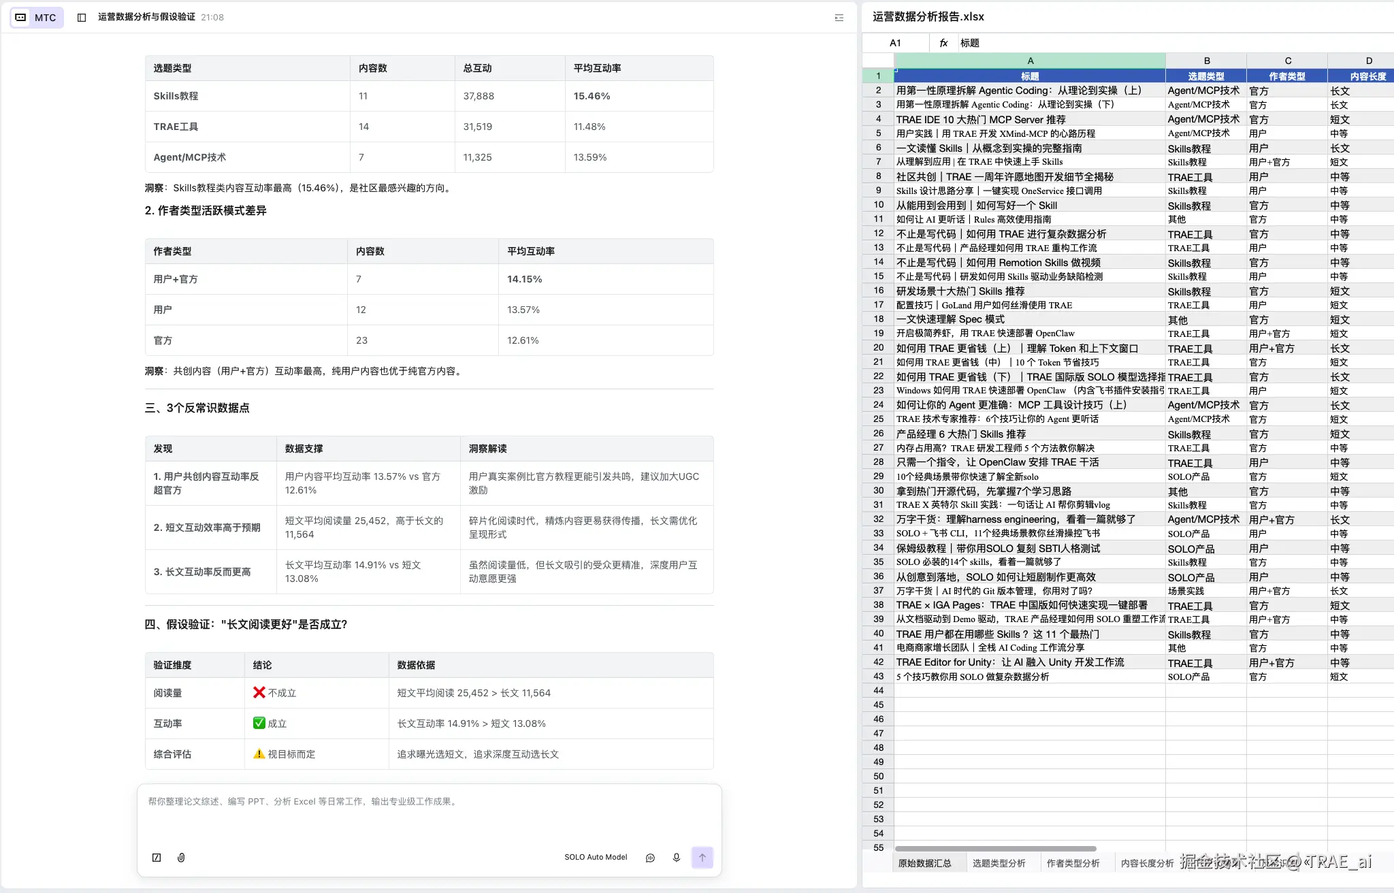
Task: Click the 综合评估 row label
Action: click(172, 754)
